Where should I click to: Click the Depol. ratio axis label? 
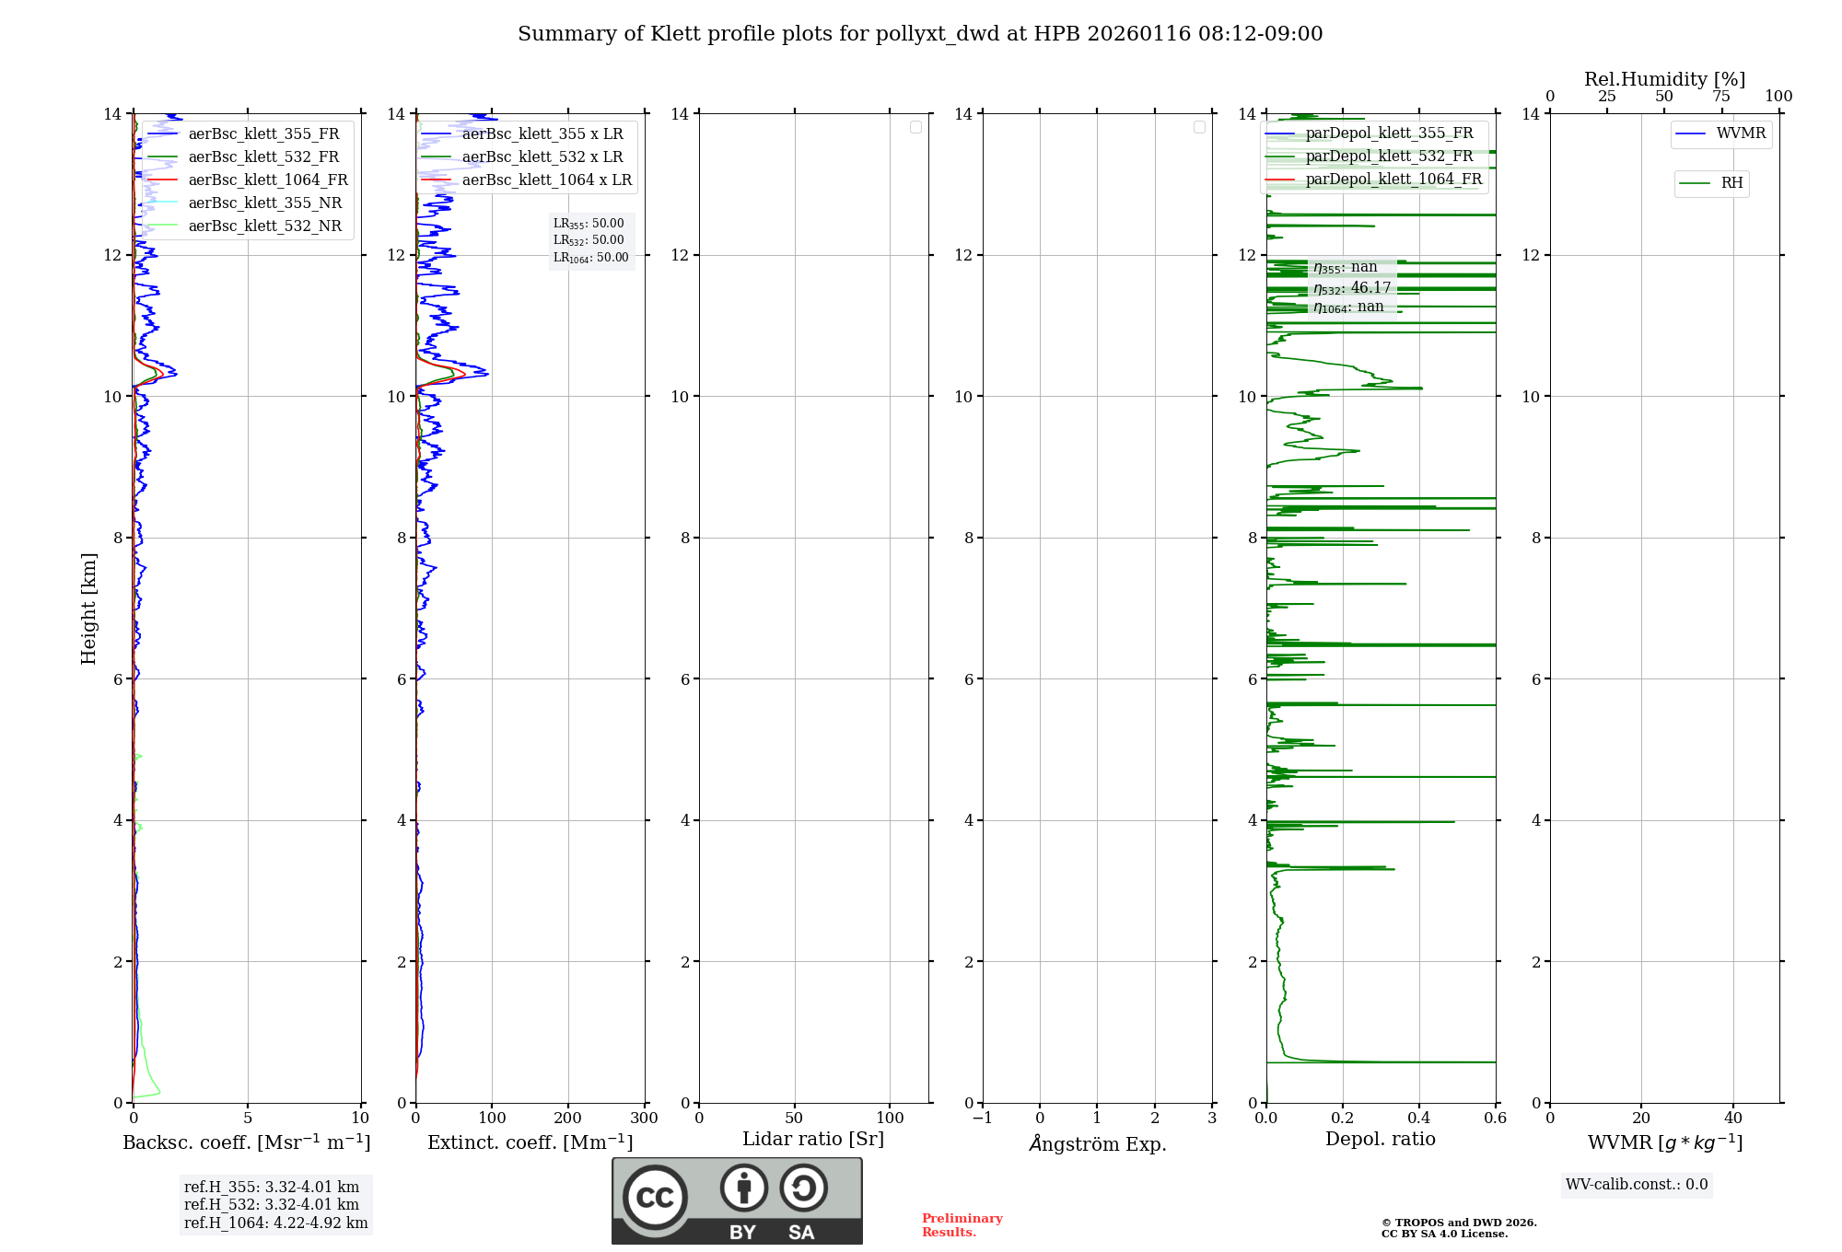[1380, 1140]
